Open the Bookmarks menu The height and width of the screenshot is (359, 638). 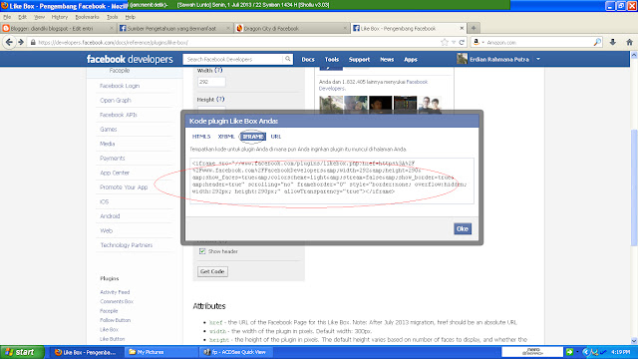(87, 17)
